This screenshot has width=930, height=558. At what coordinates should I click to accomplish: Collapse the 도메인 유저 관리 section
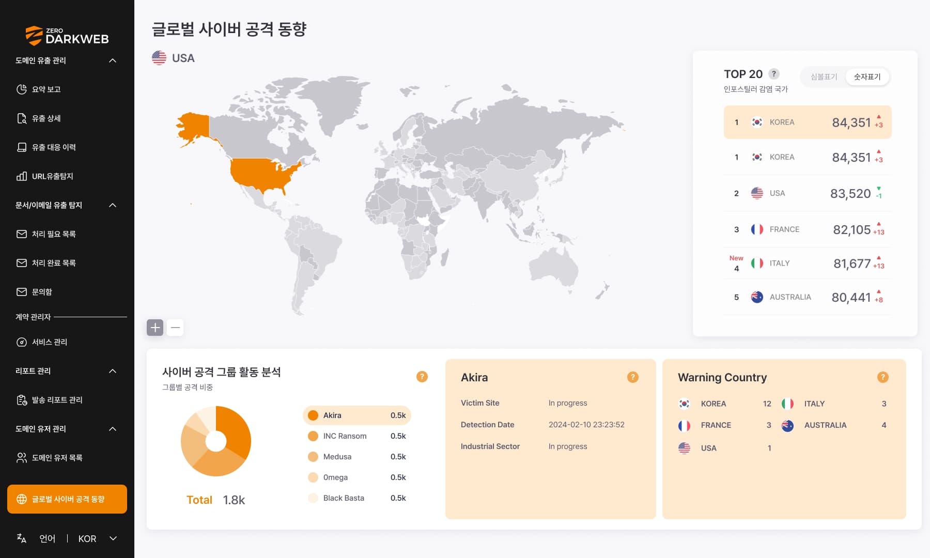pos(113,429)
